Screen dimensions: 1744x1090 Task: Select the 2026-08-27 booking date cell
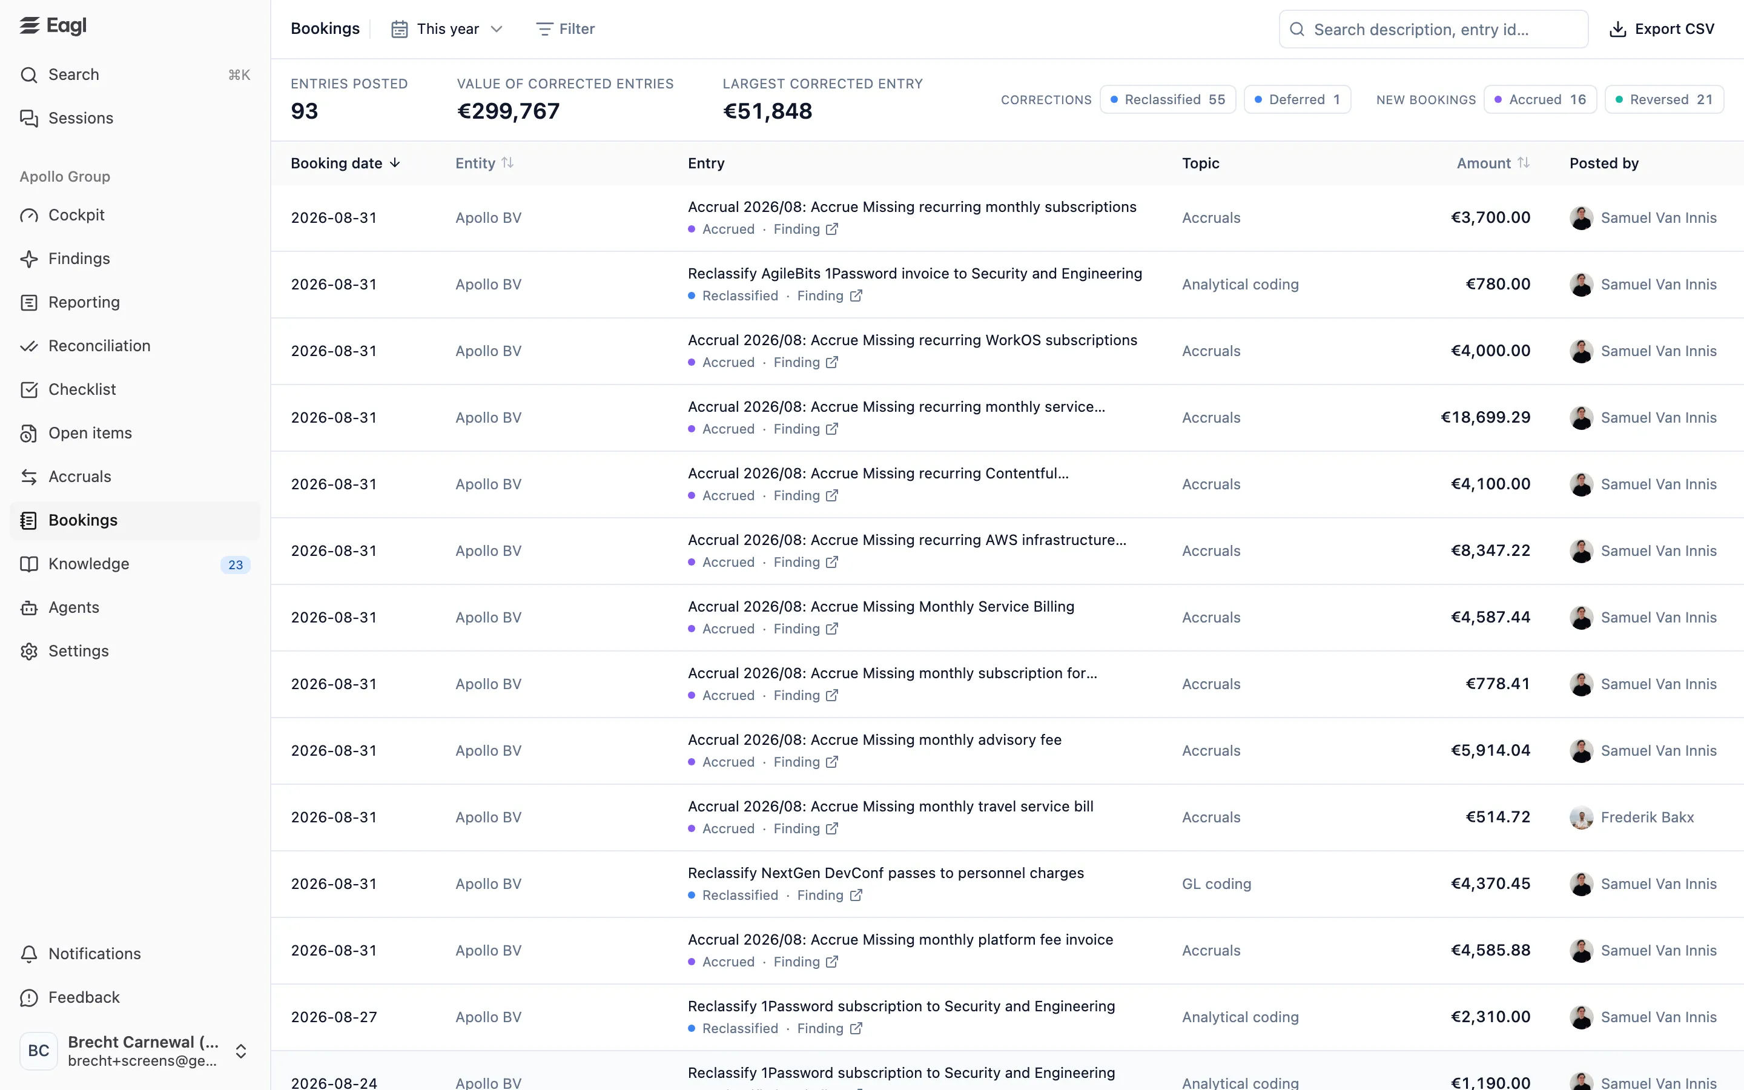(334, 1017)
